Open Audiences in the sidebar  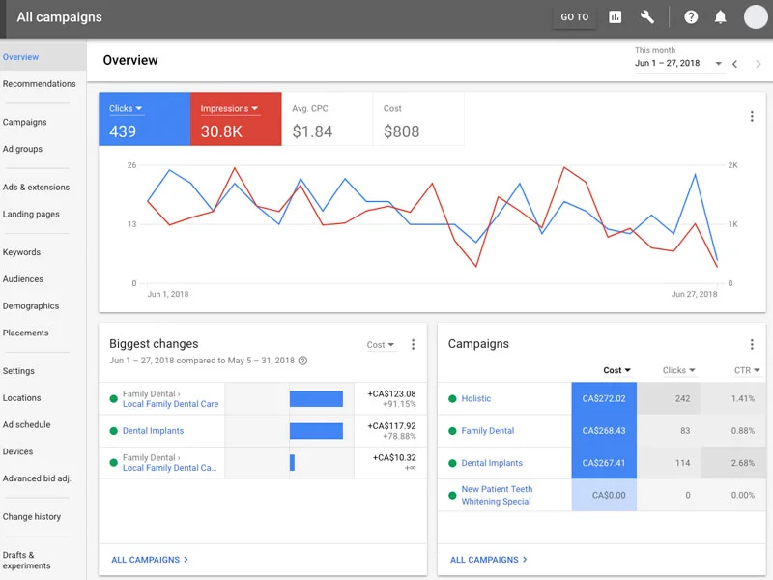pos(22,279)
